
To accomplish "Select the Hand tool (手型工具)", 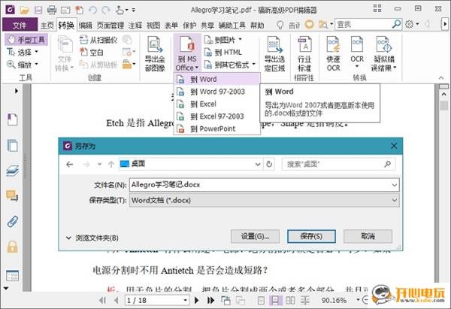I will pyautogui.click(x=26, y=40).
